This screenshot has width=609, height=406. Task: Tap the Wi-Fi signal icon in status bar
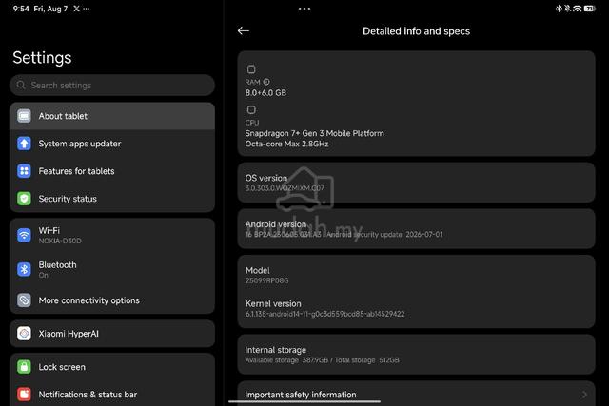tap(578, 9)
